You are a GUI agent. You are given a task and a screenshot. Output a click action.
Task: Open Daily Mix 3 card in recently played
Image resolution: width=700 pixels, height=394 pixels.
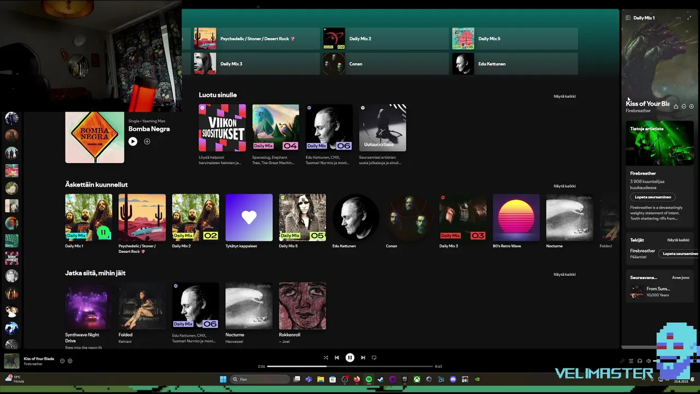pos(463,222)
